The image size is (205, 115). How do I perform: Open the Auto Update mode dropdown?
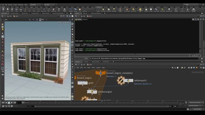click(x=198, y=109)
